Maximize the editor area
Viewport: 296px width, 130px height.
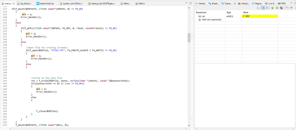(x=191, y=3)
